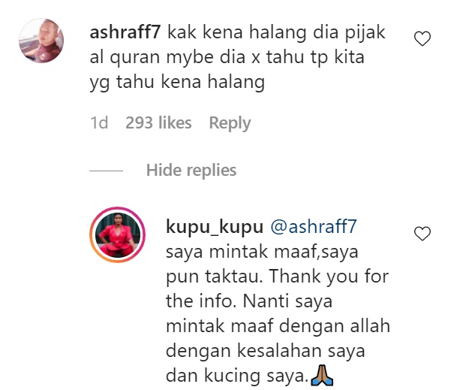The width and height of the screenshot is (460, 390).
Task: Click the 'dengan kesalahan saya' reply line
Action: pos(266,351)
